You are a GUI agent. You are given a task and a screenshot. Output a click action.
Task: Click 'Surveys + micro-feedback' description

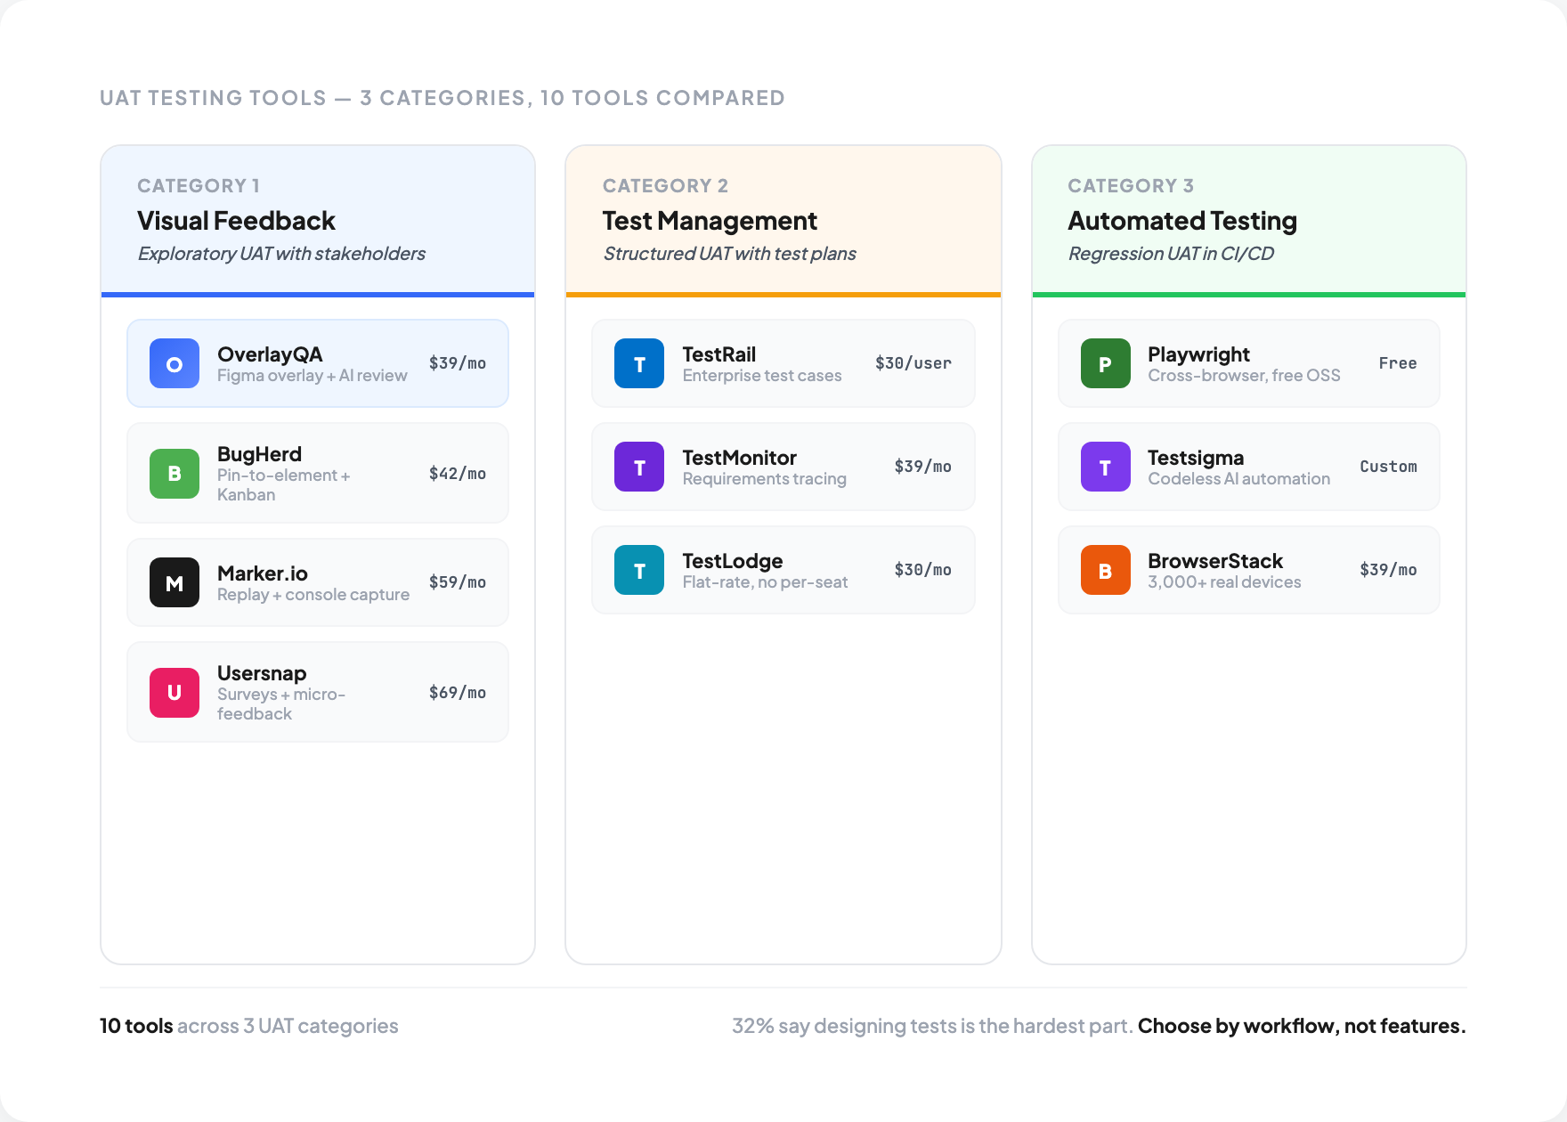point(281,704)
